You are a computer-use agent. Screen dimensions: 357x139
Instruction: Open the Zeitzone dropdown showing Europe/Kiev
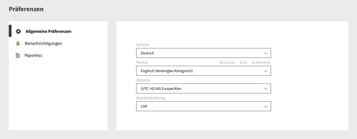coord(203,88)
